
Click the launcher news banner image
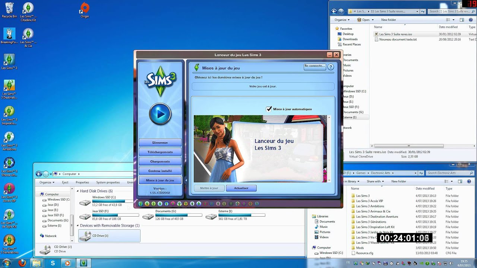(260, 149)
